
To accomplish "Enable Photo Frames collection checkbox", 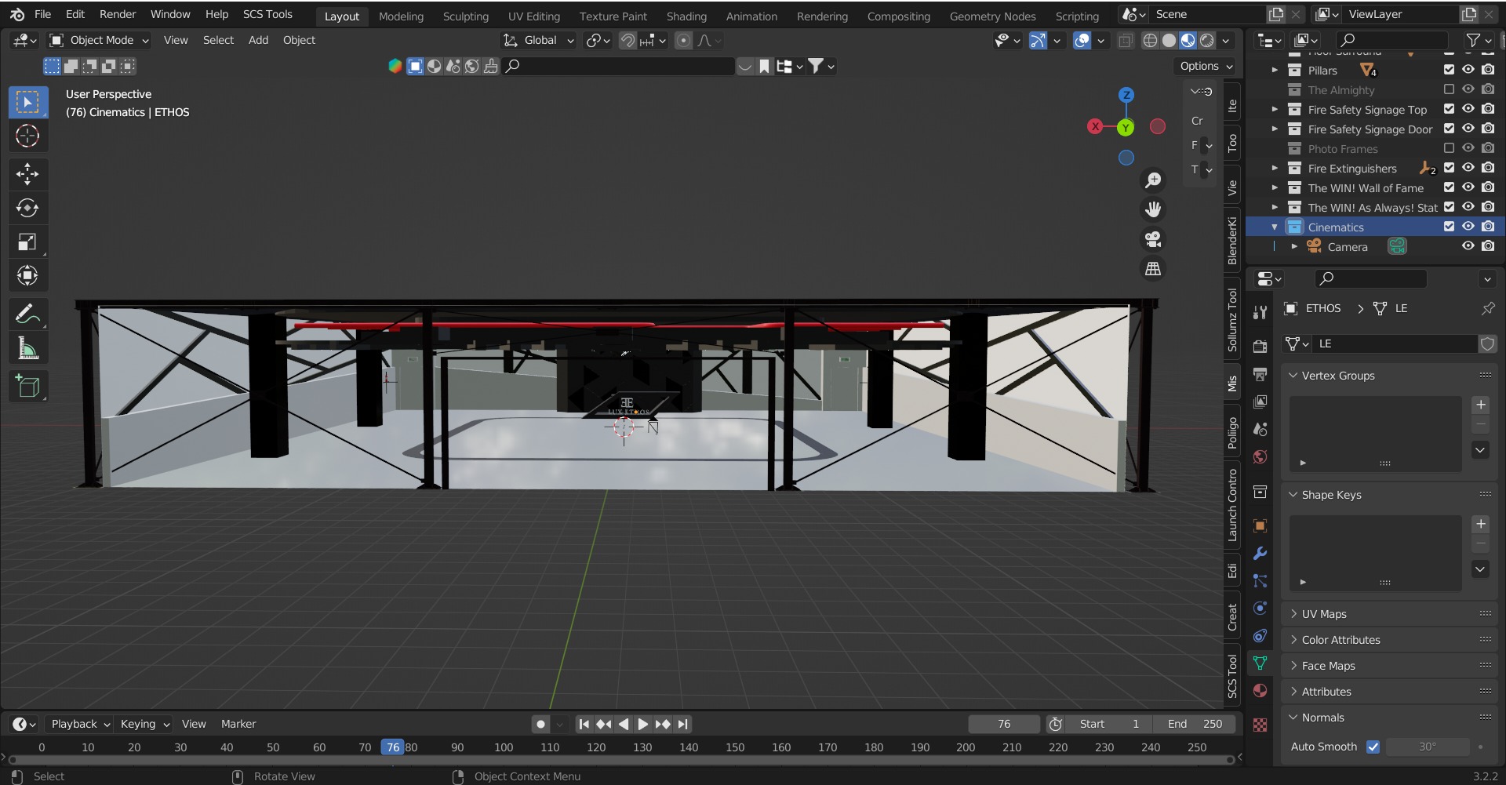I will (1449, 148).
